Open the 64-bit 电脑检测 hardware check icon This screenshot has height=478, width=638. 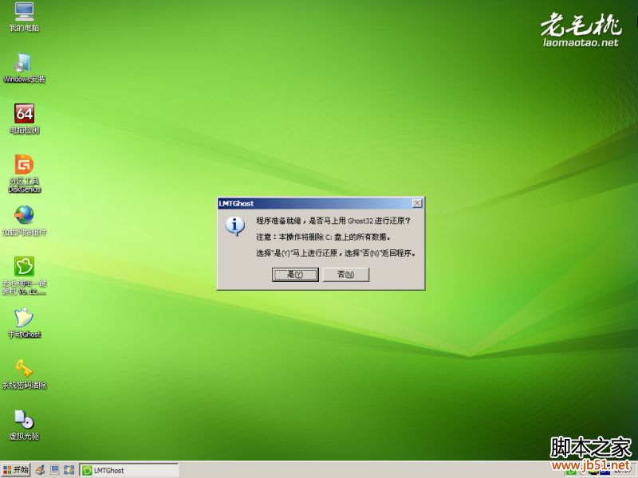tap(24, 114)
